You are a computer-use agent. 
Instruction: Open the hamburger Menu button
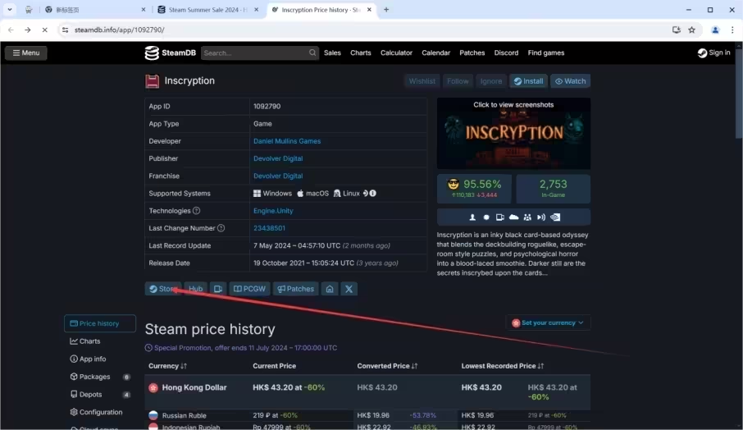[26, 53]
